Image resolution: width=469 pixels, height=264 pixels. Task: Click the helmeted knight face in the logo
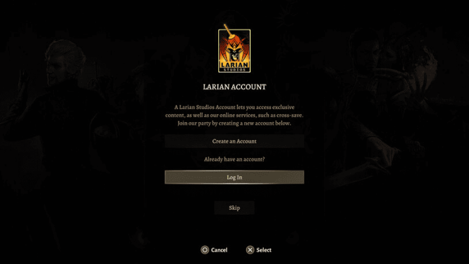pos(234,50)
